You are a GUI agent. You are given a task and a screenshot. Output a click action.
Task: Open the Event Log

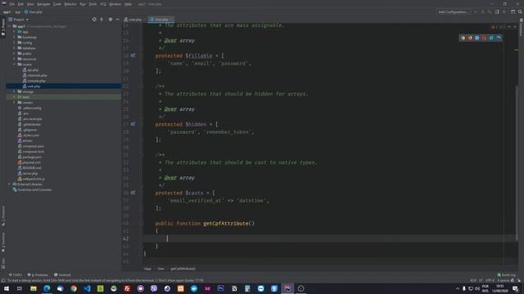coord(507,275)
